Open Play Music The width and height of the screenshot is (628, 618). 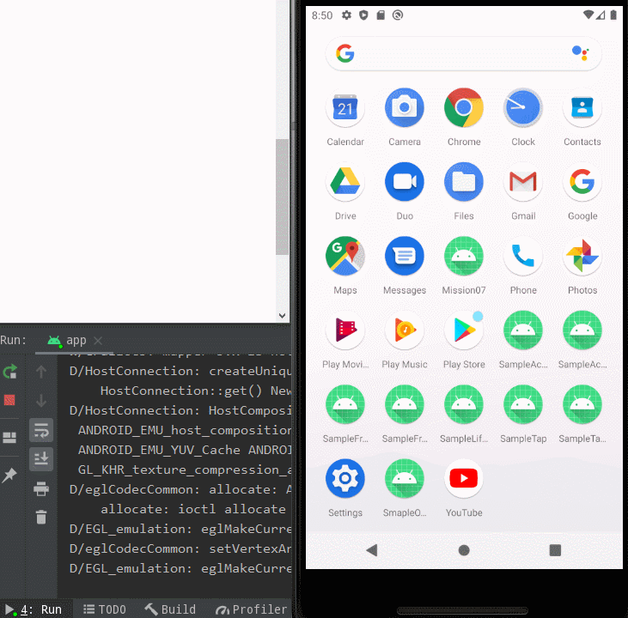tap(404, 330)
